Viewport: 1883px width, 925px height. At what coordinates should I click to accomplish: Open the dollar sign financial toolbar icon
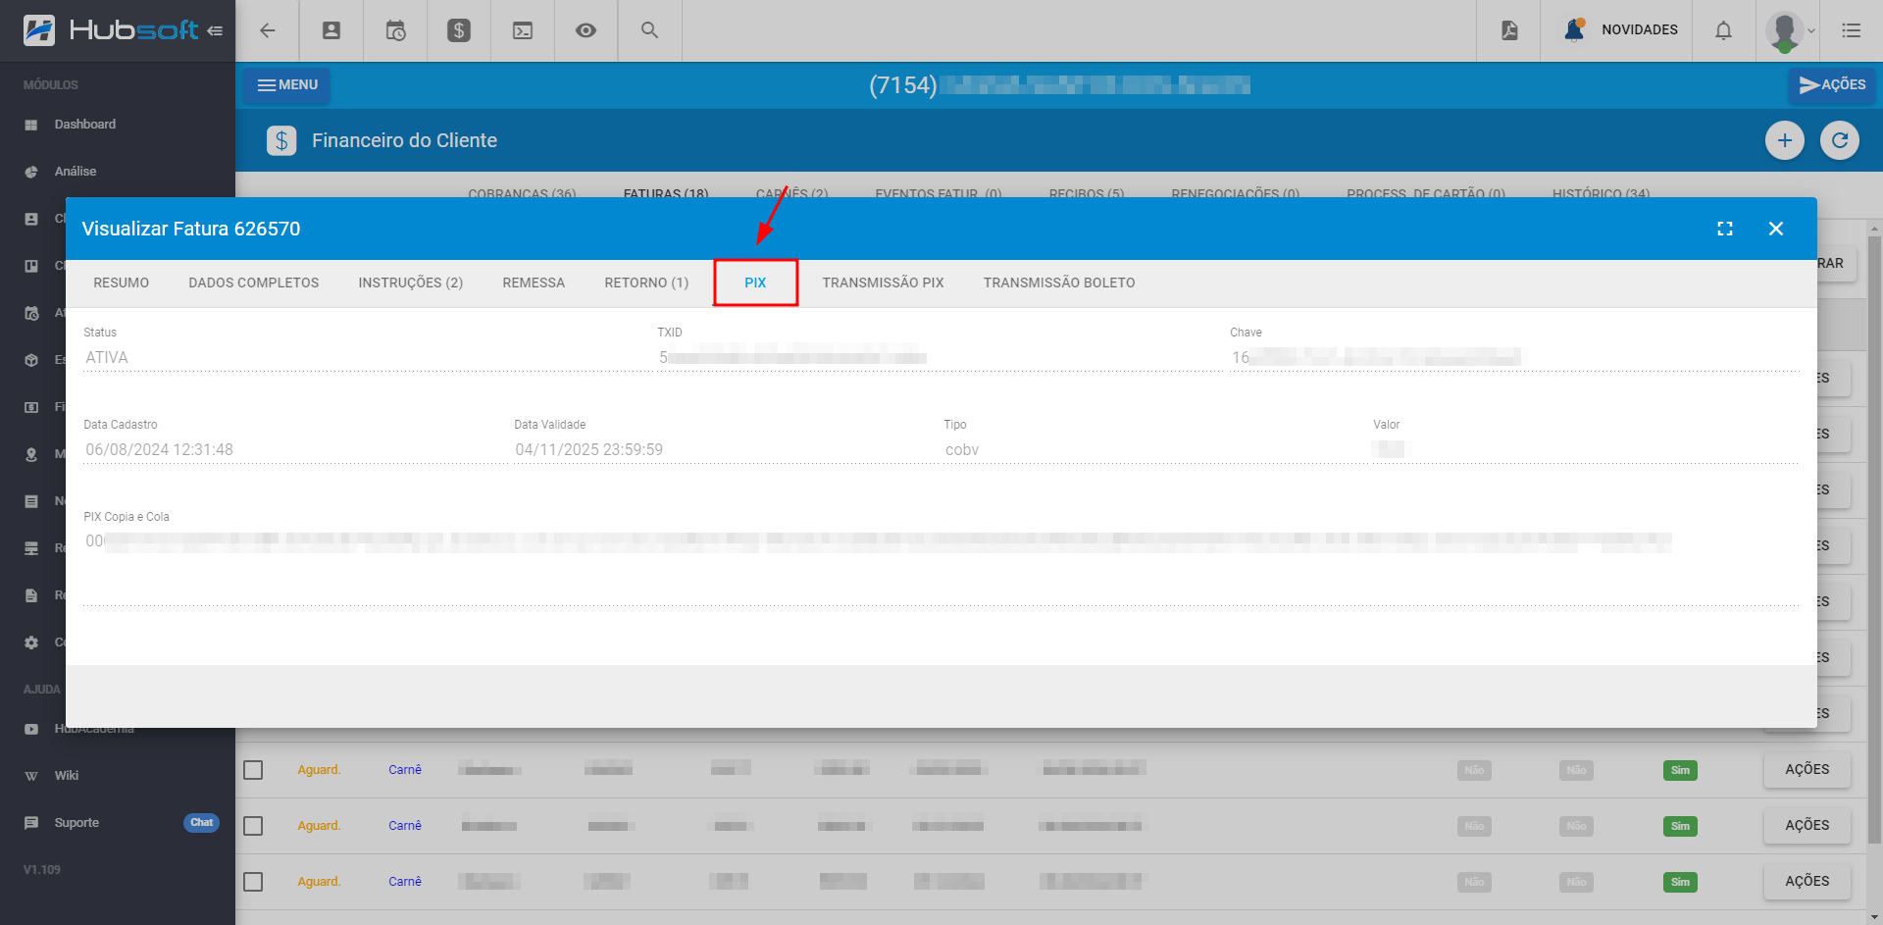click(459, 30)
